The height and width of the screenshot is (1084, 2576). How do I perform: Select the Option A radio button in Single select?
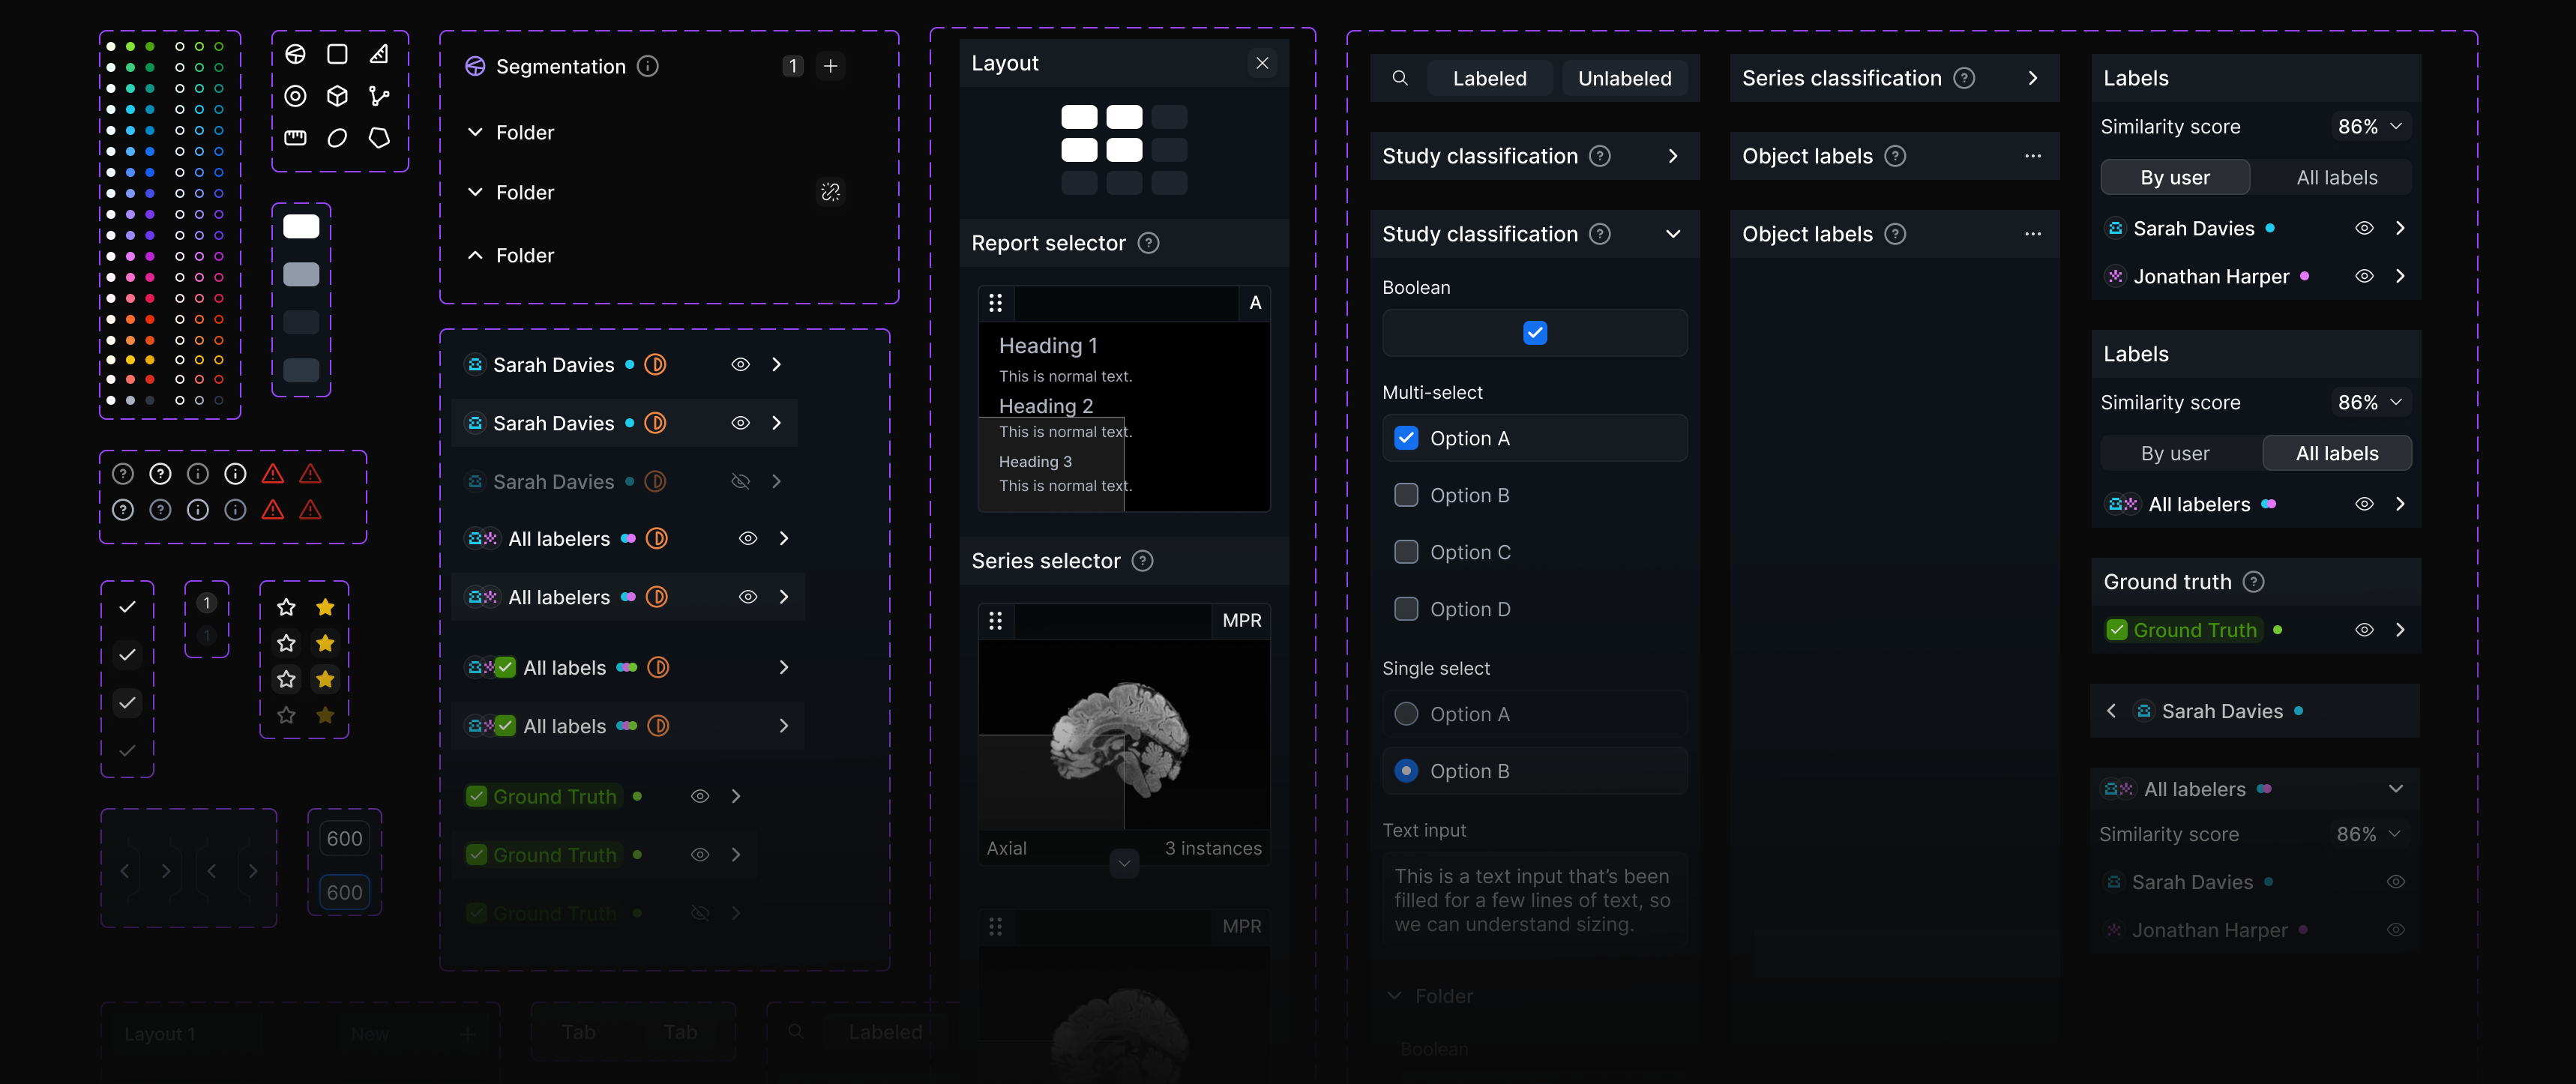pos(1406,714)
